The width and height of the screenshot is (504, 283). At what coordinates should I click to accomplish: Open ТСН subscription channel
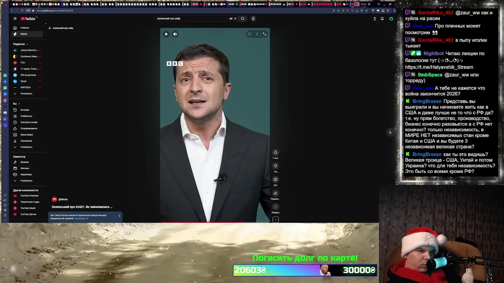[27, 62]
